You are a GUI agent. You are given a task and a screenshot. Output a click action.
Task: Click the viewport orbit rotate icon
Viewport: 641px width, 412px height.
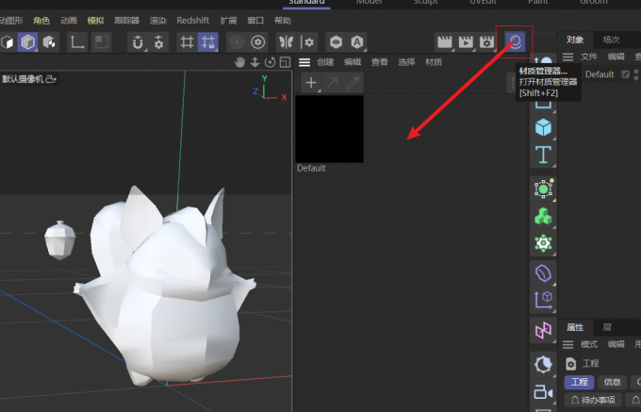(x=270, y=62)
